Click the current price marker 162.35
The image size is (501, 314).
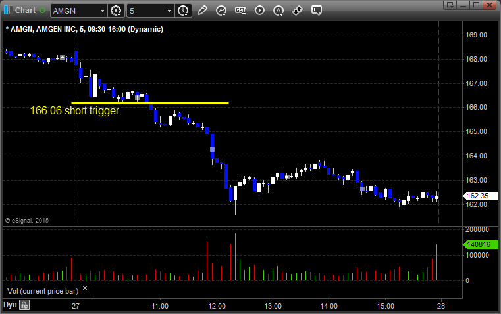(481, 196)
